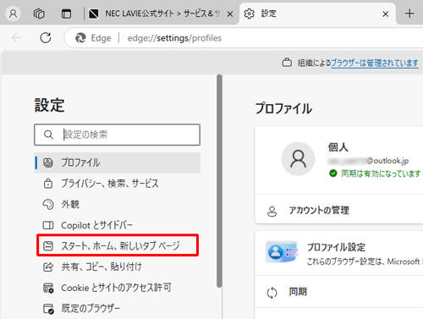423x319 pixels.
Task: Click the palette icon beside 外観
Action: [48, 204]
